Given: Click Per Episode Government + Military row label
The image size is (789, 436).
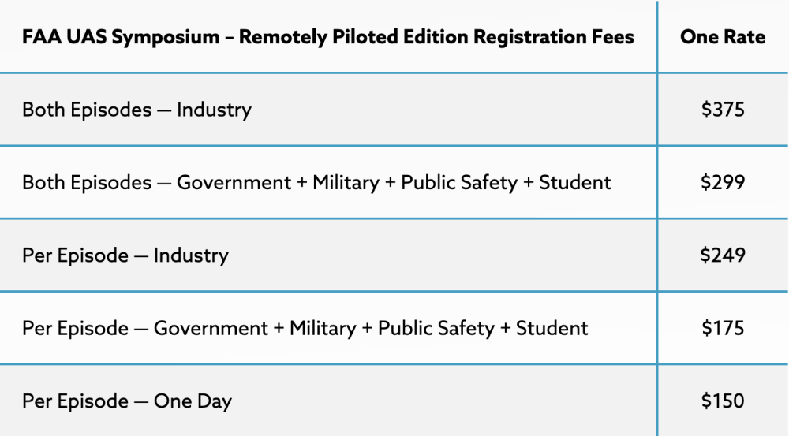Looking at the screenshot, I should pyautogui.click(x=305, y=328).
